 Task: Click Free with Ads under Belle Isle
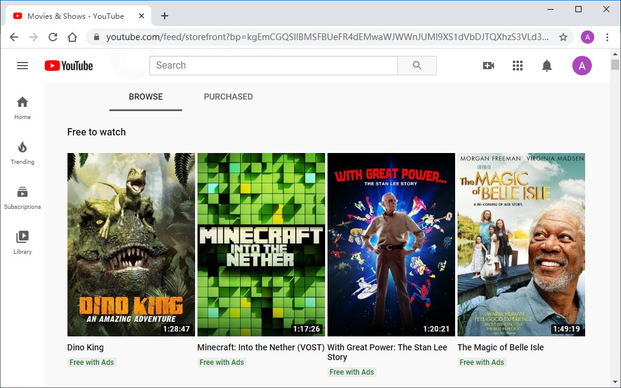tap(482, 362)
